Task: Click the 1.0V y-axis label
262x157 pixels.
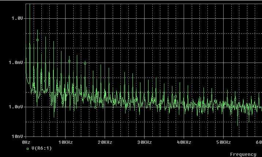Action: (x=18, y=18)
